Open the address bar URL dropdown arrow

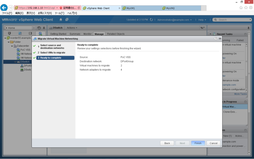57,8
